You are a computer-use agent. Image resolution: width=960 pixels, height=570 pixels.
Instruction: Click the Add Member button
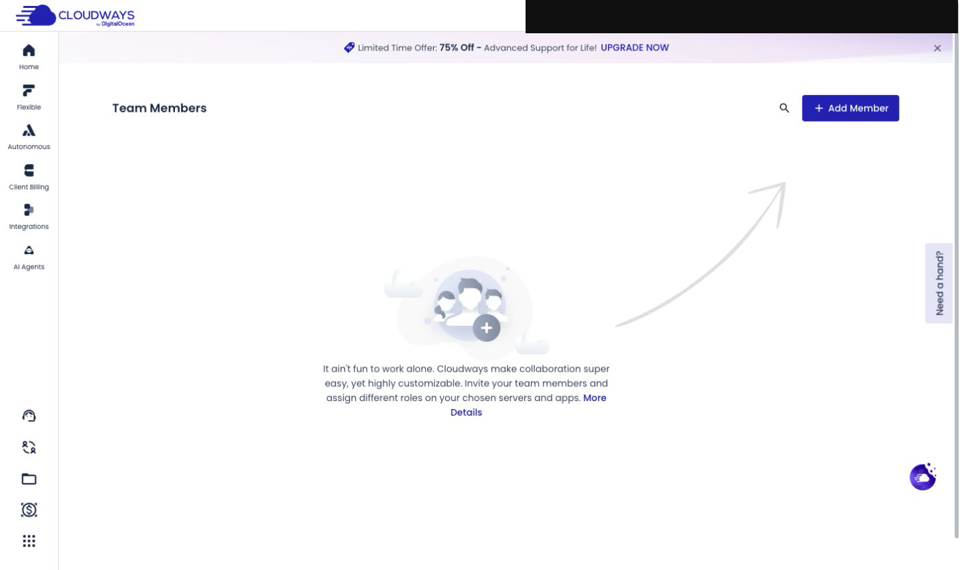850,108
